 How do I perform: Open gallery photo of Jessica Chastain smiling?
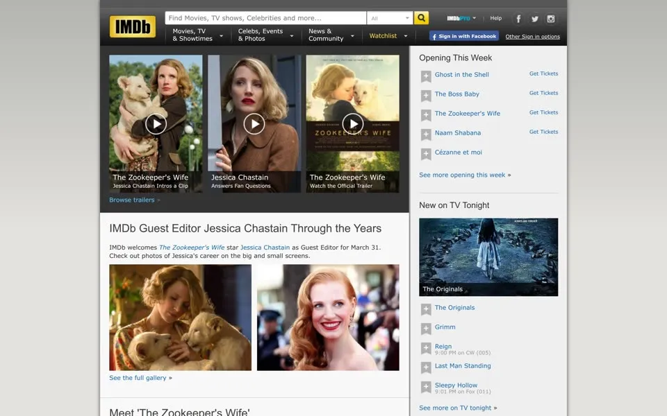(x=328, y=318)
